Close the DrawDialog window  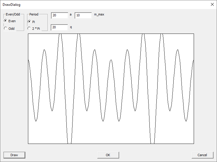212,4
